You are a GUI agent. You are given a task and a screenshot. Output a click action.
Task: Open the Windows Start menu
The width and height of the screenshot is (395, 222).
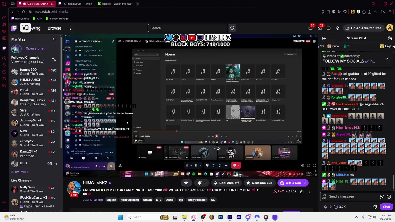pos(120,217)
